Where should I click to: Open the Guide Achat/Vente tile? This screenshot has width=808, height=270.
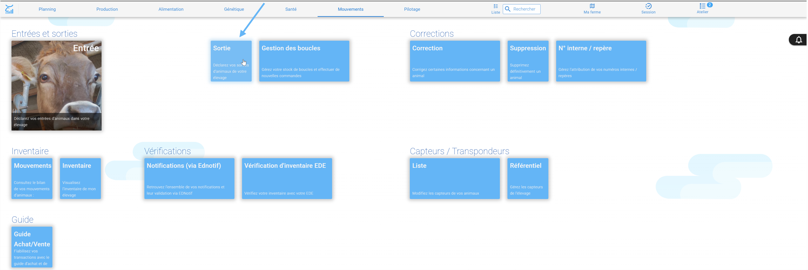click(32, 247)
